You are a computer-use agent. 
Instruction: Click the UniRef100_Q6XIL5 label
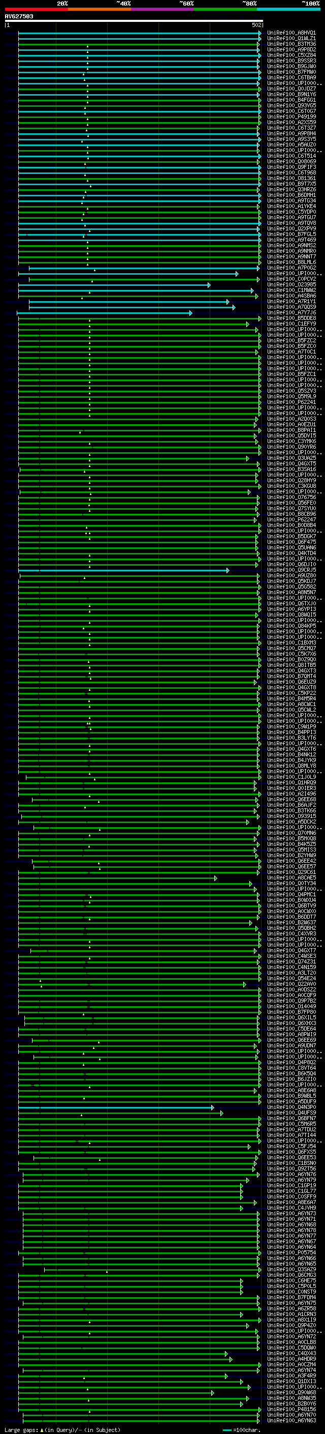tap(291, 1017)
